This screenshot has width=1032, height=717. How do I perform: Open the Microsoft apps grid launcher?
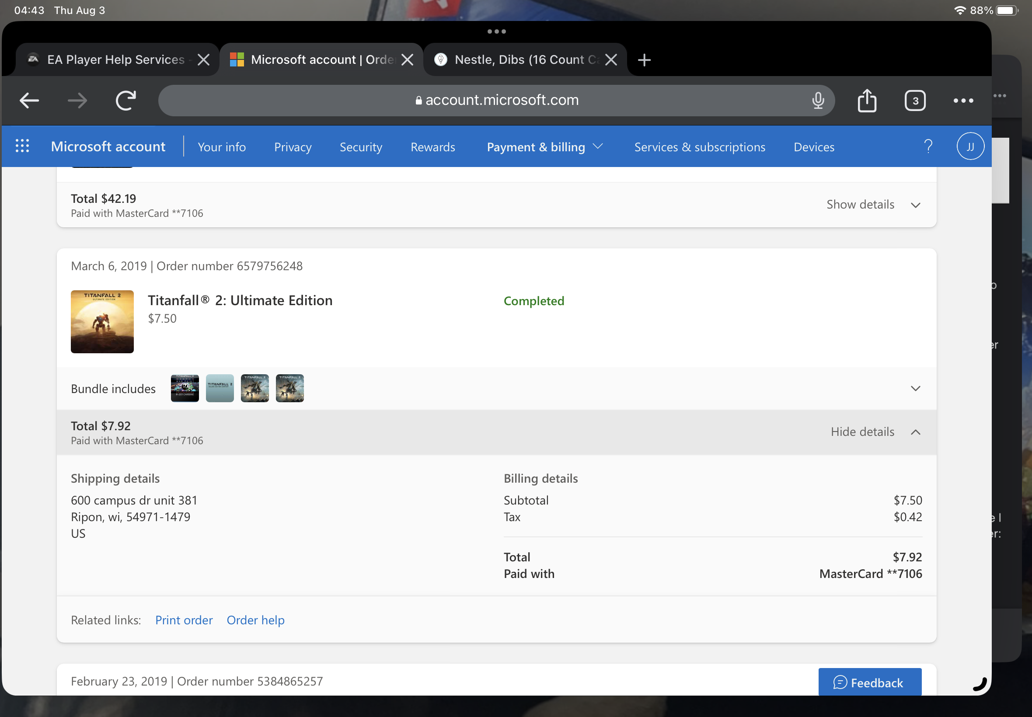22,146
